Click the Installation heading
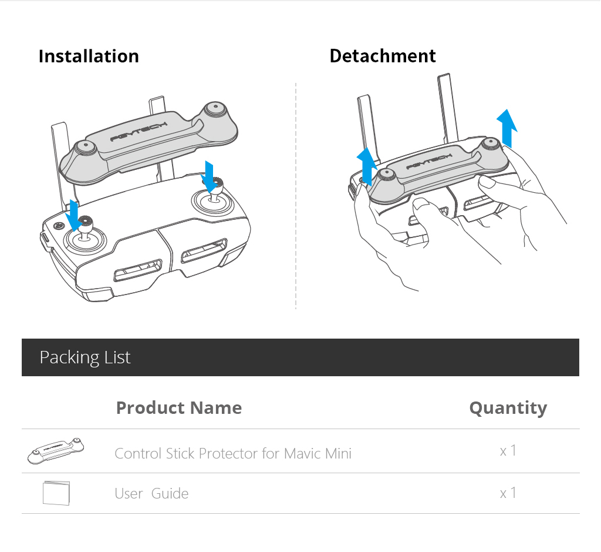 pos(89,56)
